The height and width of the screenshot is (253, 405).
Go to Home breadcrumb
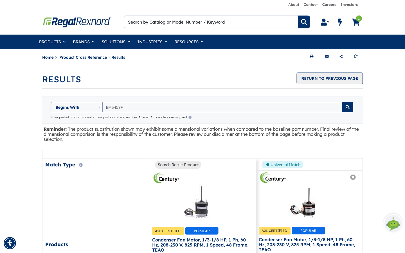[48, 57]
